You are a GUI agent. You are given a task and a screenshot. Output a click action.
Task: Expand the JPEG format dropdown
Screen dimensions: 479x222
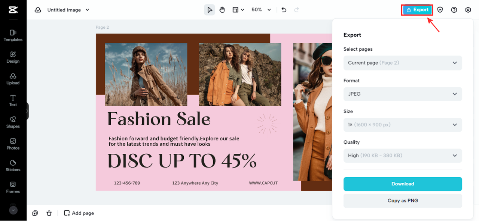coord(403,94)
